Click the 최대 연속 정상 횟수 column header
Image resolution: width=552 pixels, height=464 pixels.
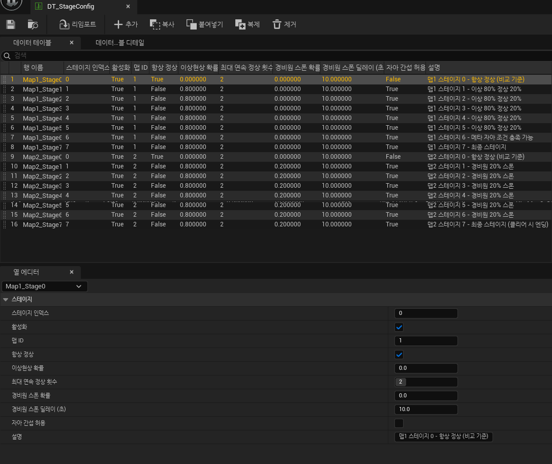246,68
